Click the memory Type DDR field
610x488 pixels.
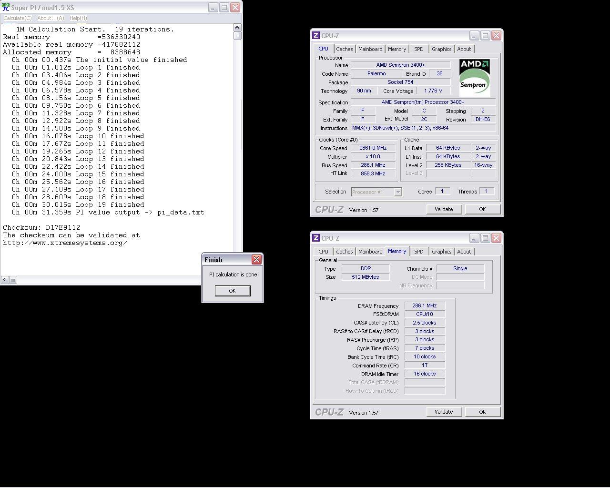point(366,269)
